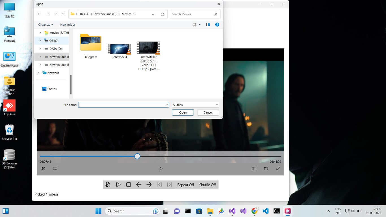Open DB Browser (SQLite) desktop shortcut
The image size is (386, 217).
(x=9, y=159)
